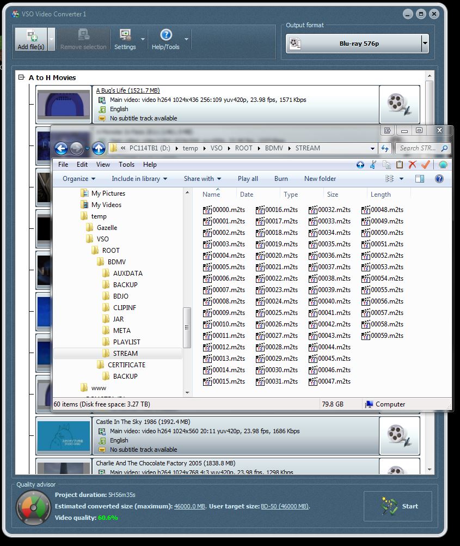
Task: Open the Include in library dropdown
Action: tap(139, 179)
